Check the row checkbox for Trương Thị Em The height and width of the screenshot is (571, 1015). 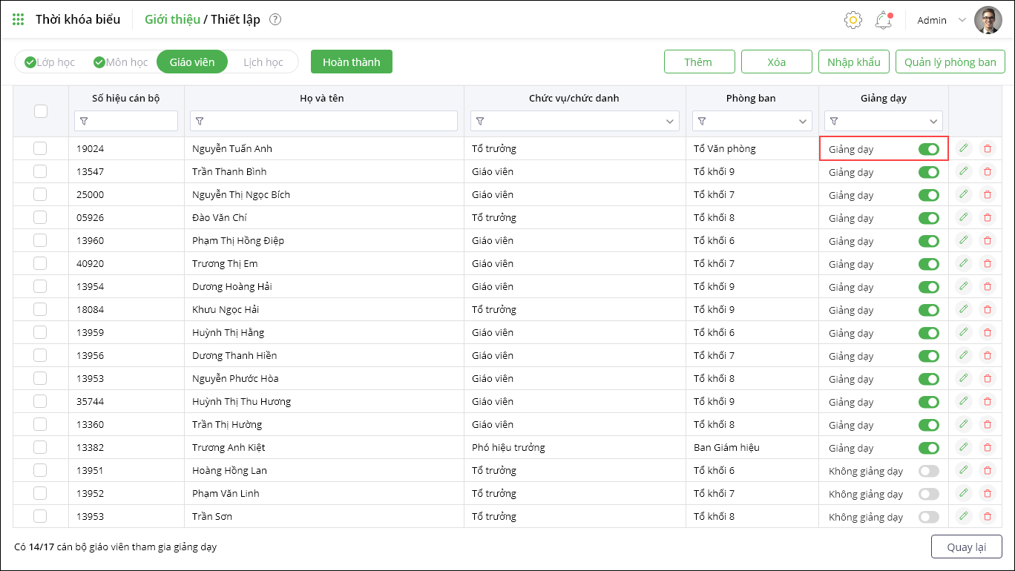tap(40, 263)
